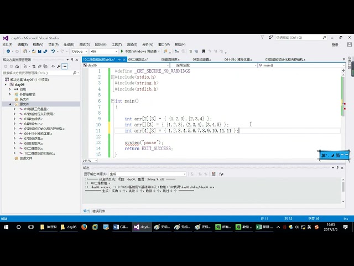This screenshot has height=266, width=354.
Task: Open the x86 platform dropdown
Action: coord(104,52)
